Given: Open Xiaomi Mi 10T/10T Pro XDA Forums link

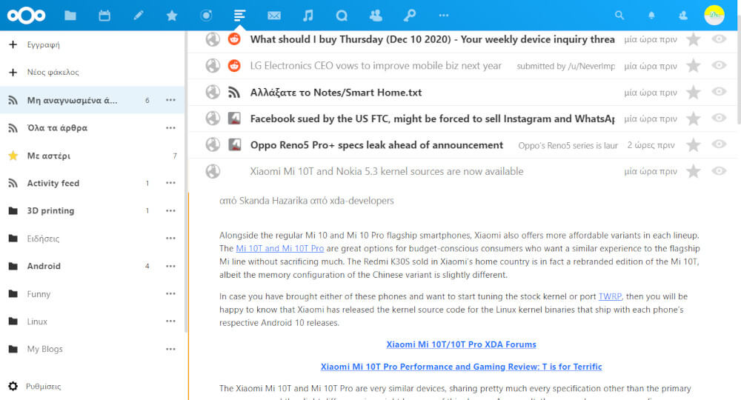Looking at the screenshot, I should coord(461,344).
